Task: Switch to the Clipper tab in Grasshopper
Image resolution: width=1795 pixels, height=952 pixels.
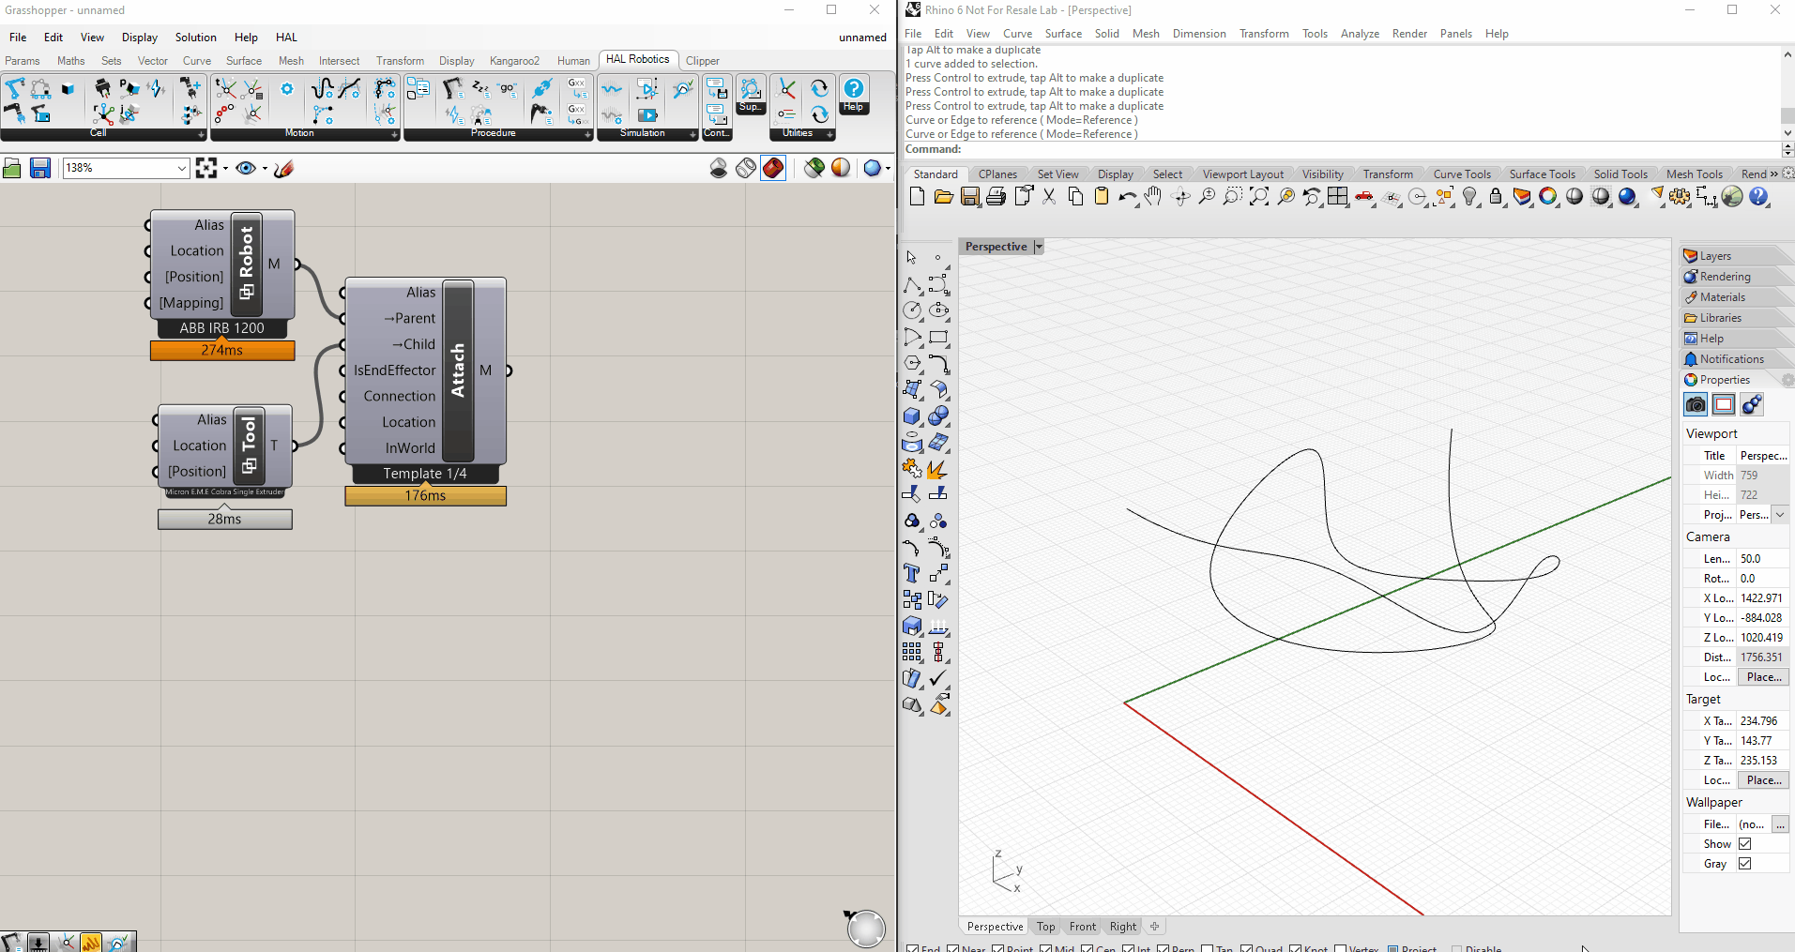Action: click(703, 61)
